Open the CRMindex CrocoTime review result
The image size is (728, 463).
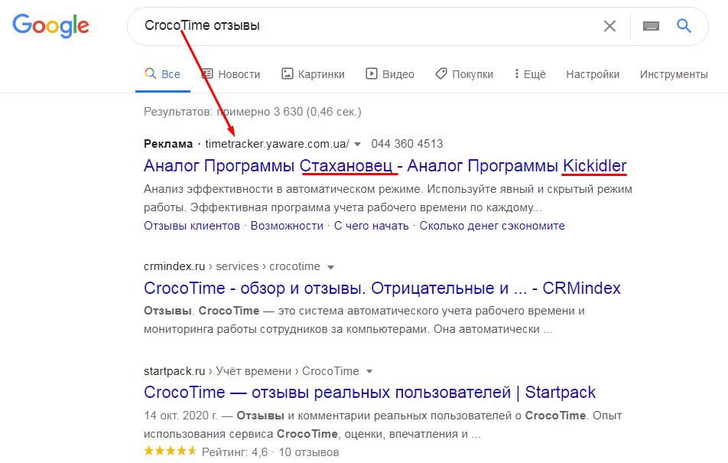[382, 289]
